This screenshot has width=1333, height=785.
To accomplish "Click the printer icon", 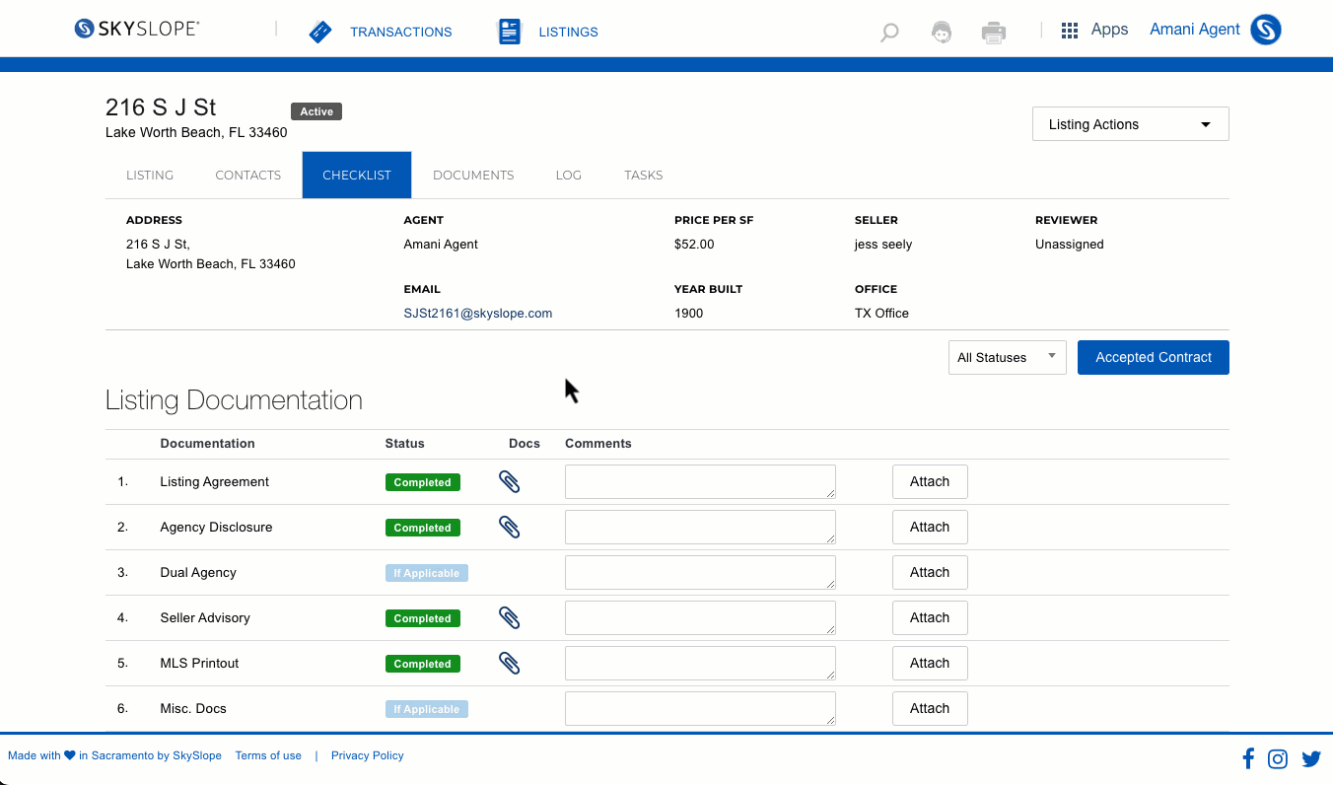I will tap(994, 33).
